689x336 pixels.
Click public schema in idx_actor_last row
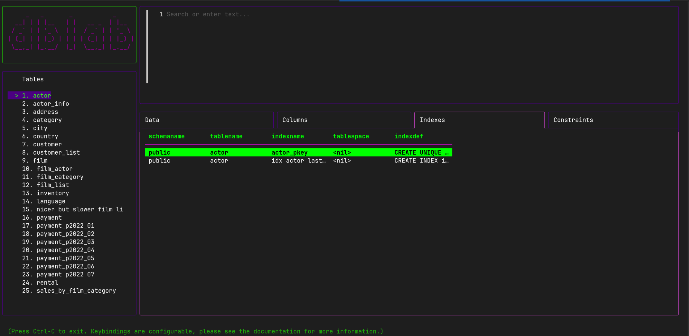point(159,161)
